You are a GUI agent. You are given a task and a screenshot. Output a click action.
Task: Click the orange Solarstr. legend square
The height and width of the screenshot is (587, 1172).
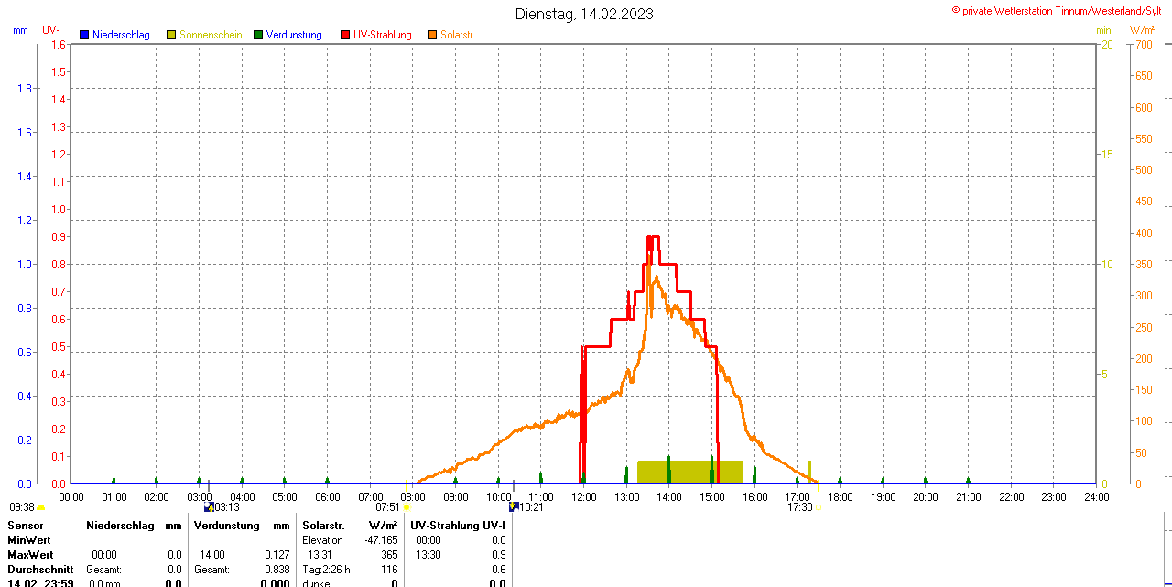432,35
